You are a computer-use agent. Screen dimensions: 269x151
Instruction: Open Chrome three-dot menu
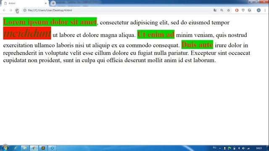(x=265, y=10)
